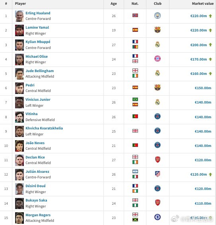
Task: Click Désiré Doué €120.00m value link
Action: [203, 189]
